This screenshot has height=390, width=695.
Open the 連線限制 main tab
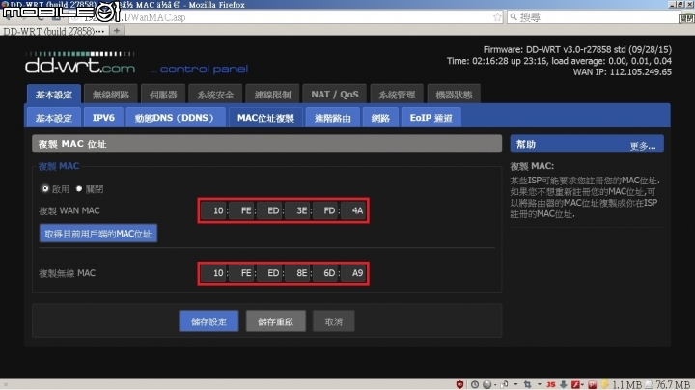point(272,95)
